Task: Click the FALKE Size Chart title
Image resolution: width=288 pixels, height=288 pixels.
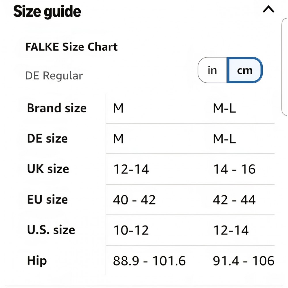Action: [71, 47]
